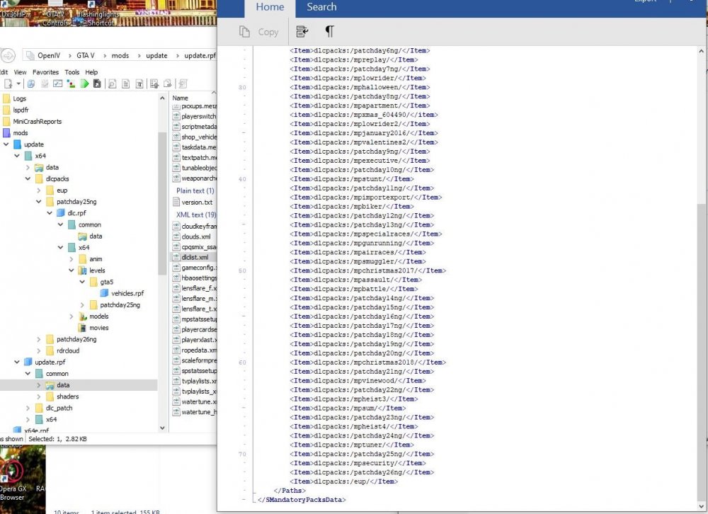Click the update.rpf breadcrumb in the address bar
This screenshot has height=514, width=708.
click(200, 55)
